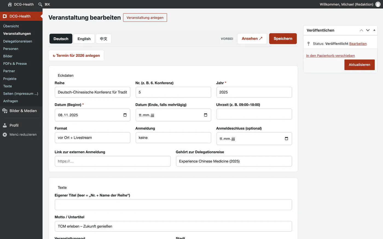Click the Link zur externen Anmeldung field
Screen dimensions: 383x239
click(113, 161)
